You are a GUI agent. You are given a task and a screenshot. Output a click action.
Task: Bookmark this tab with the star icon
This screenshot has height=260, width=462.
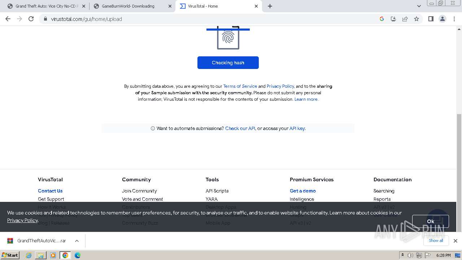click(417, 19)
